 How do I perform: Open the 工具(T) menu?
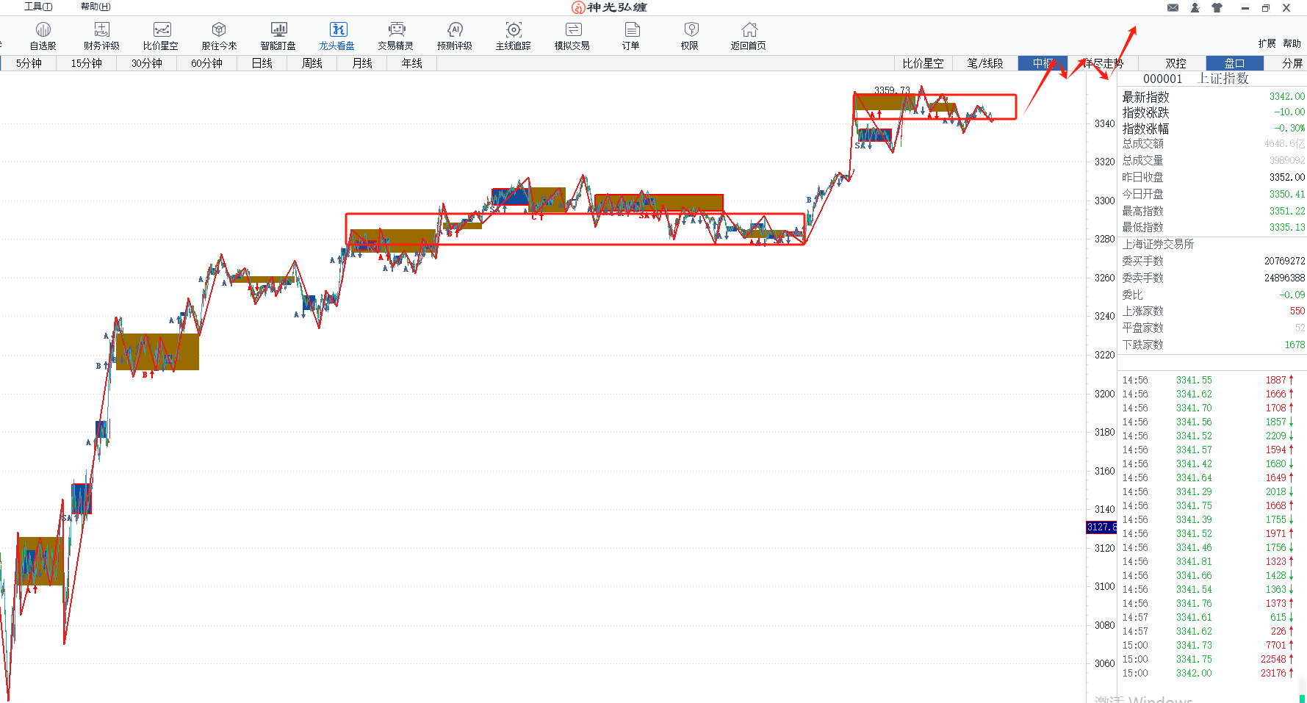pyautogui.click(x=38, y=7)
